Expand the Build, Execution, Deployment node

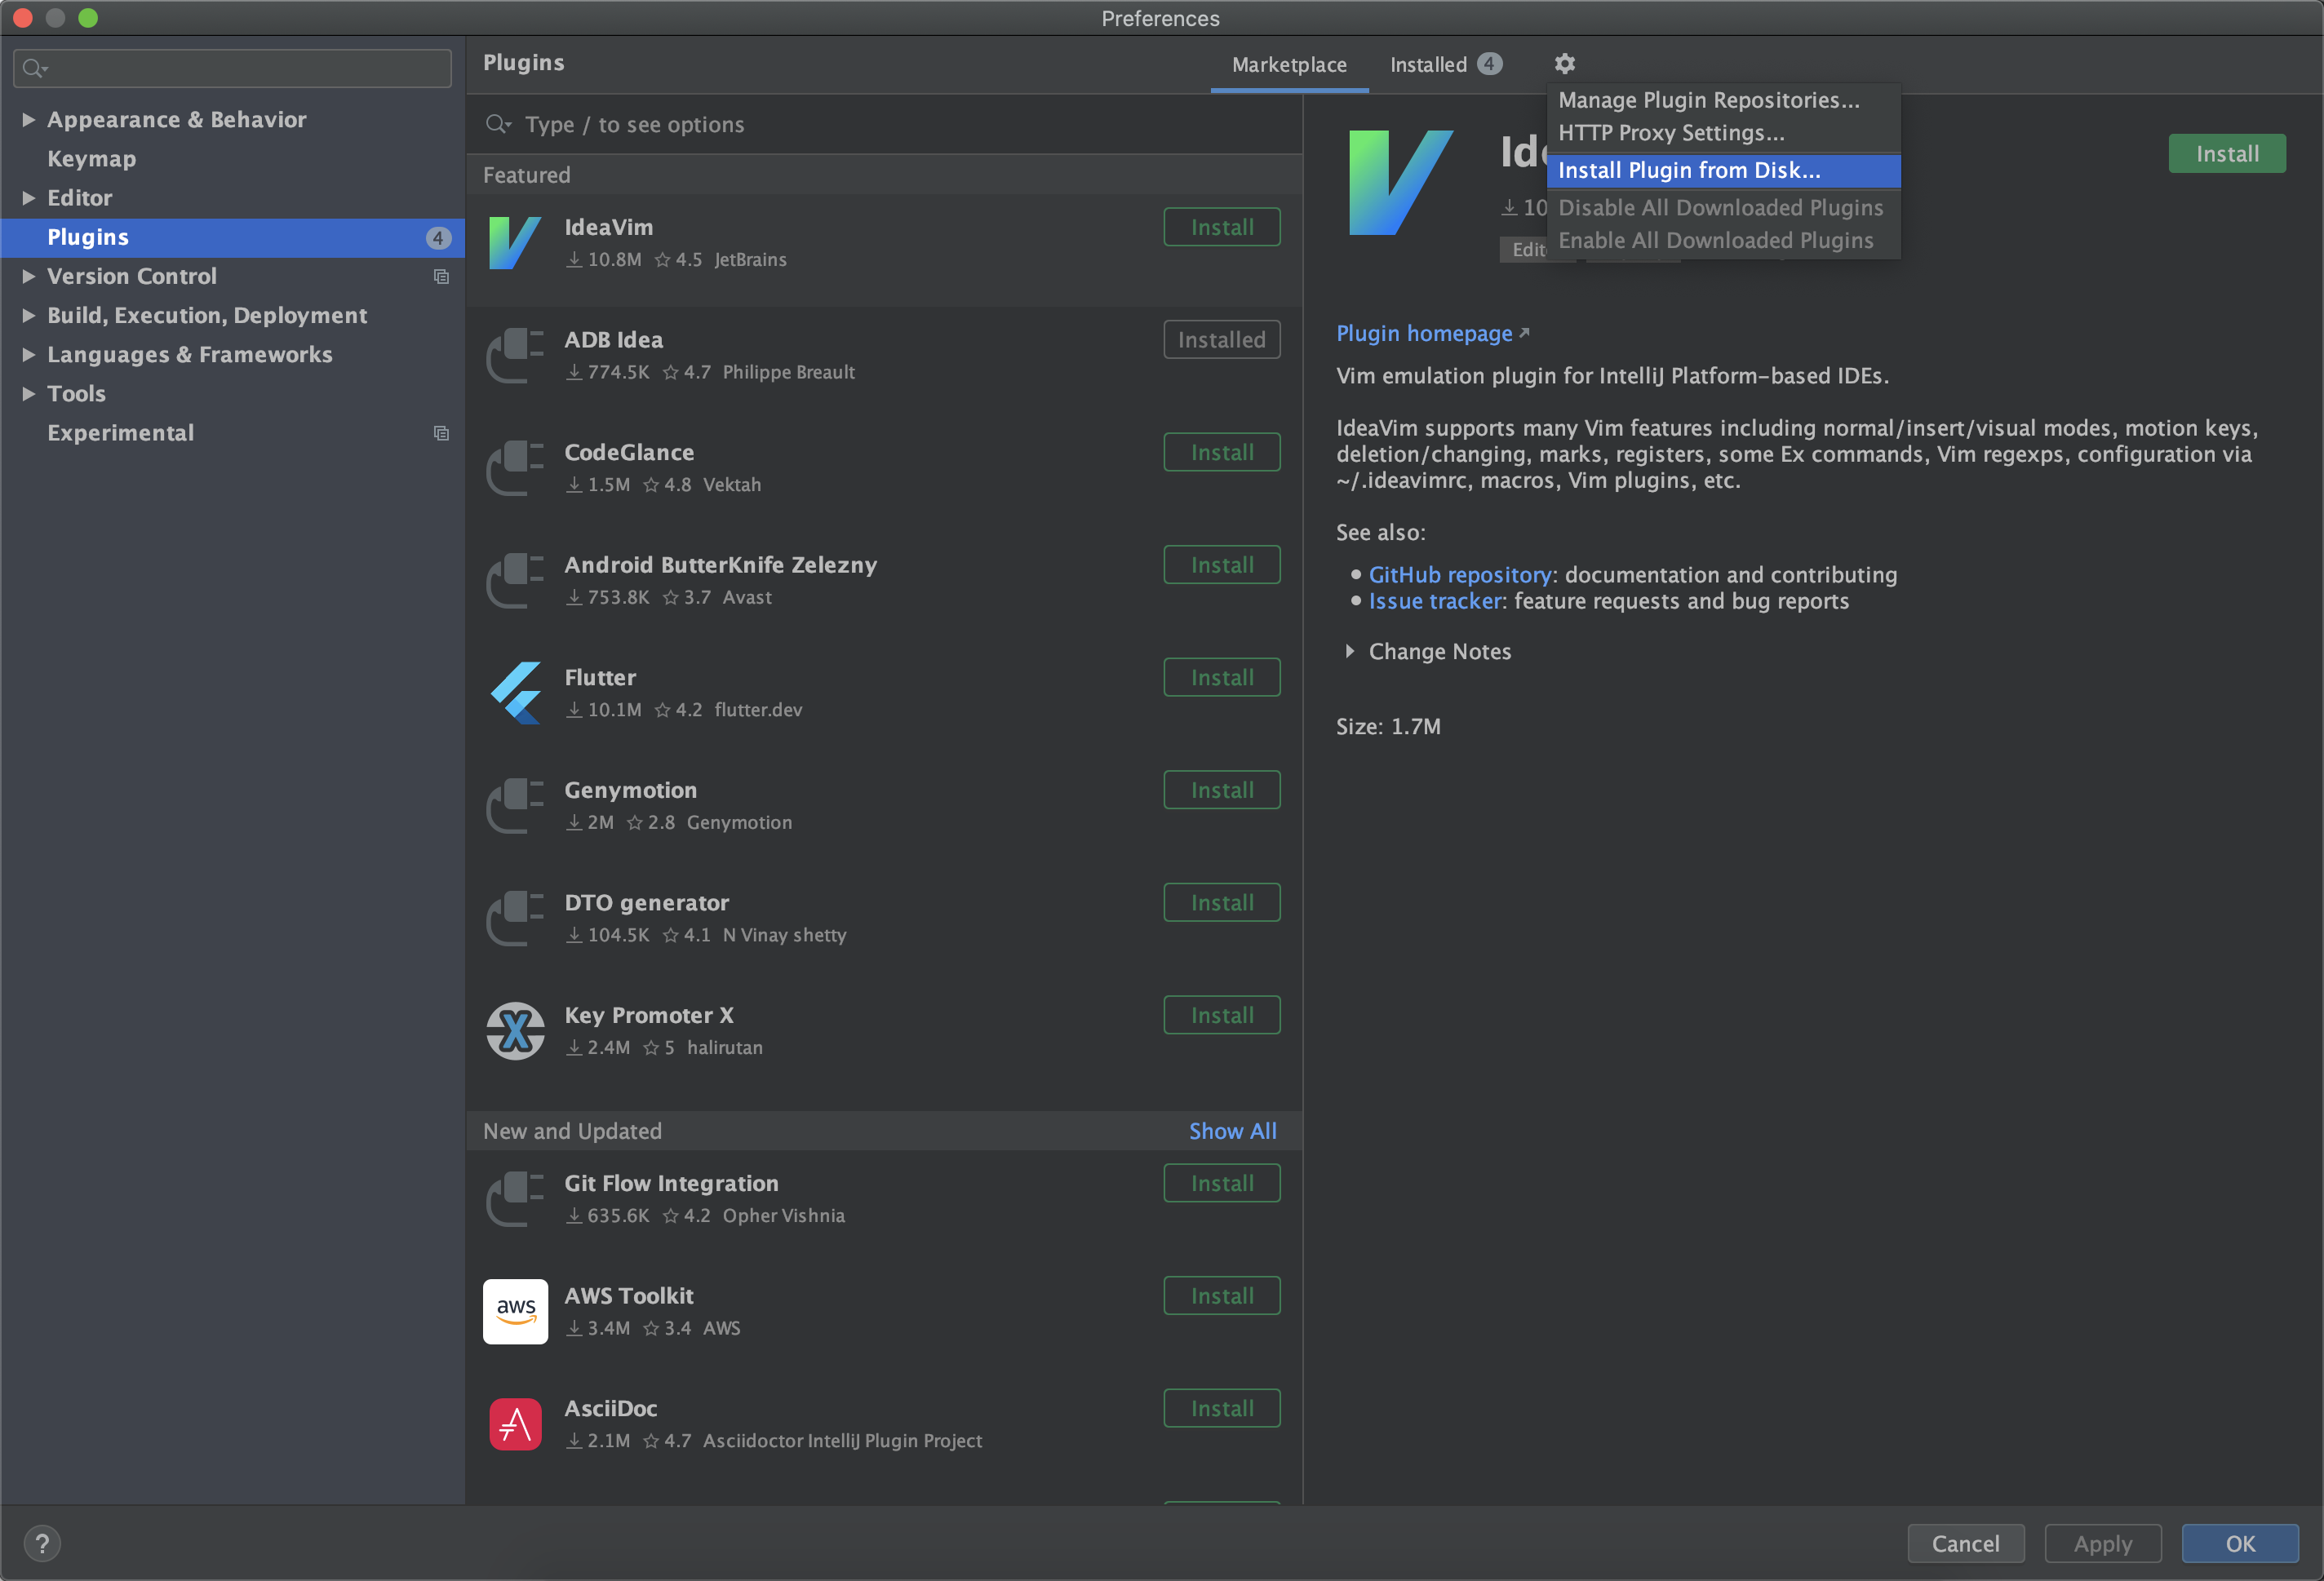coord(29,316)
